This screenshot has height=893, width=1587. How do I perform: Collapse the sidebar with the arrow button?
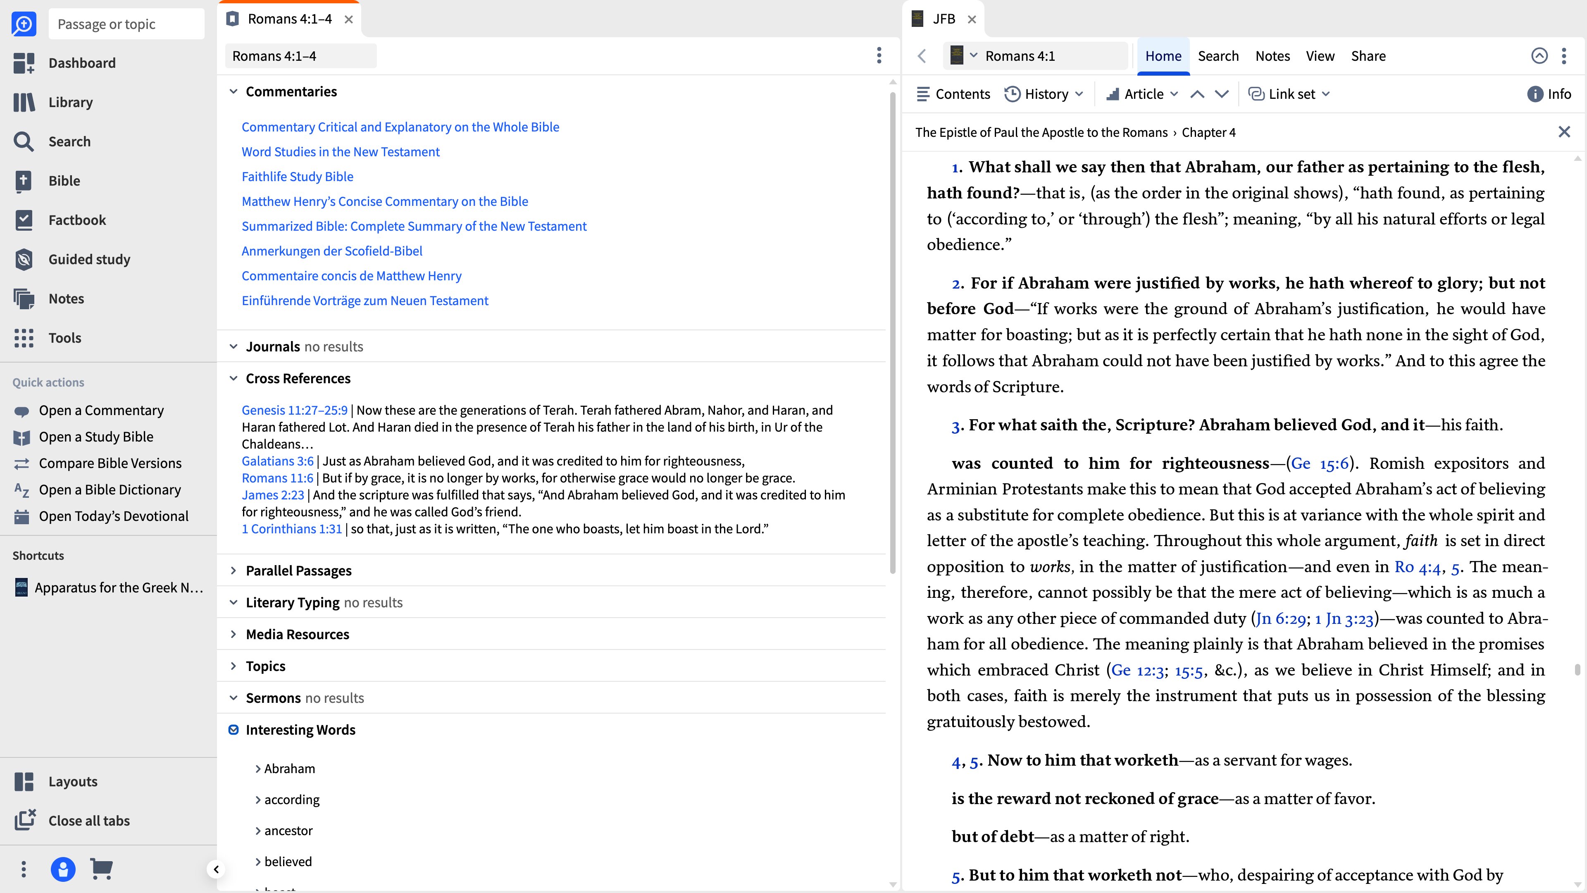[x=216, y=869]
